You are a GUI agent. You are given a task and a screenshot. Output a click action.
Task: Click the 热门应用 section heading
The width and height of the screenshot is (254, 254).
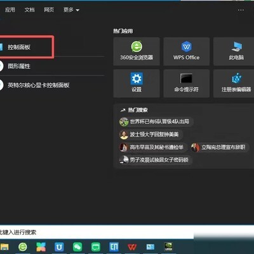123,31
